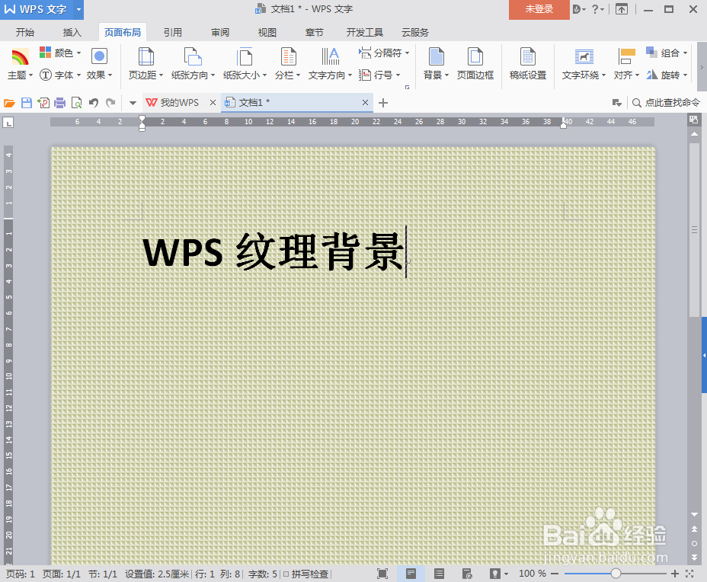Viewport: 707px width, 582px height.
Task: Switch to the 审阅 tab
Action: (x=220, y=33)
